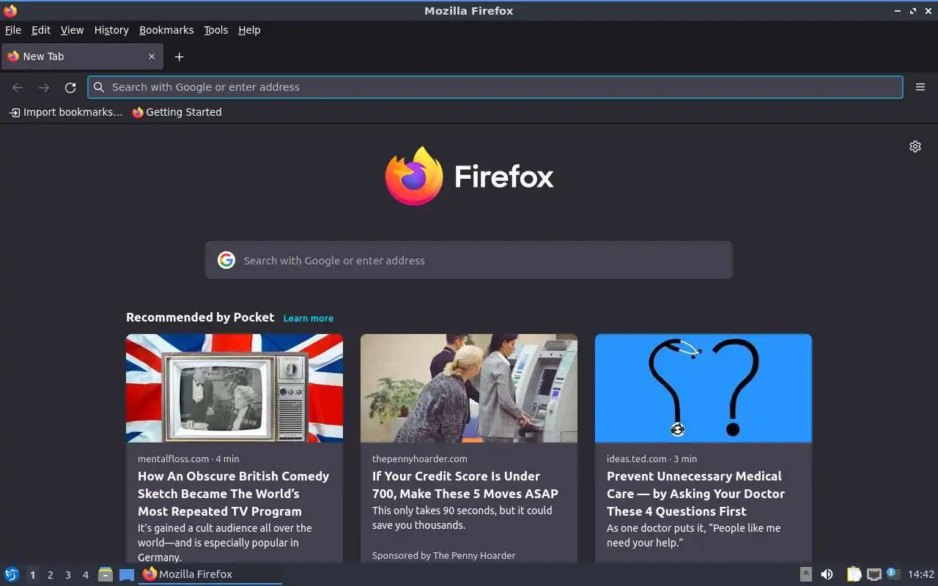
Task: Open British Comedy Sketch article headline
Action: [x=234, y=494]
